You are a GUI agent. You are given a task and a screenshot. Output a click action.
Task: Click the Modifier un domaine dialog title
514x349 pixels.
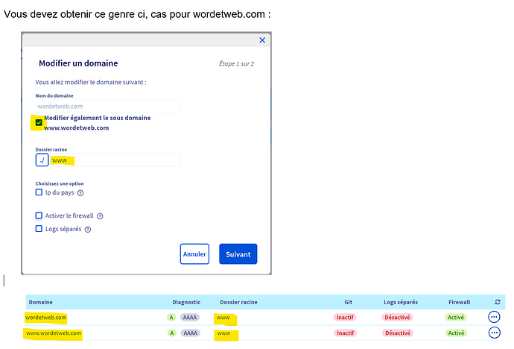click(78, 63)
